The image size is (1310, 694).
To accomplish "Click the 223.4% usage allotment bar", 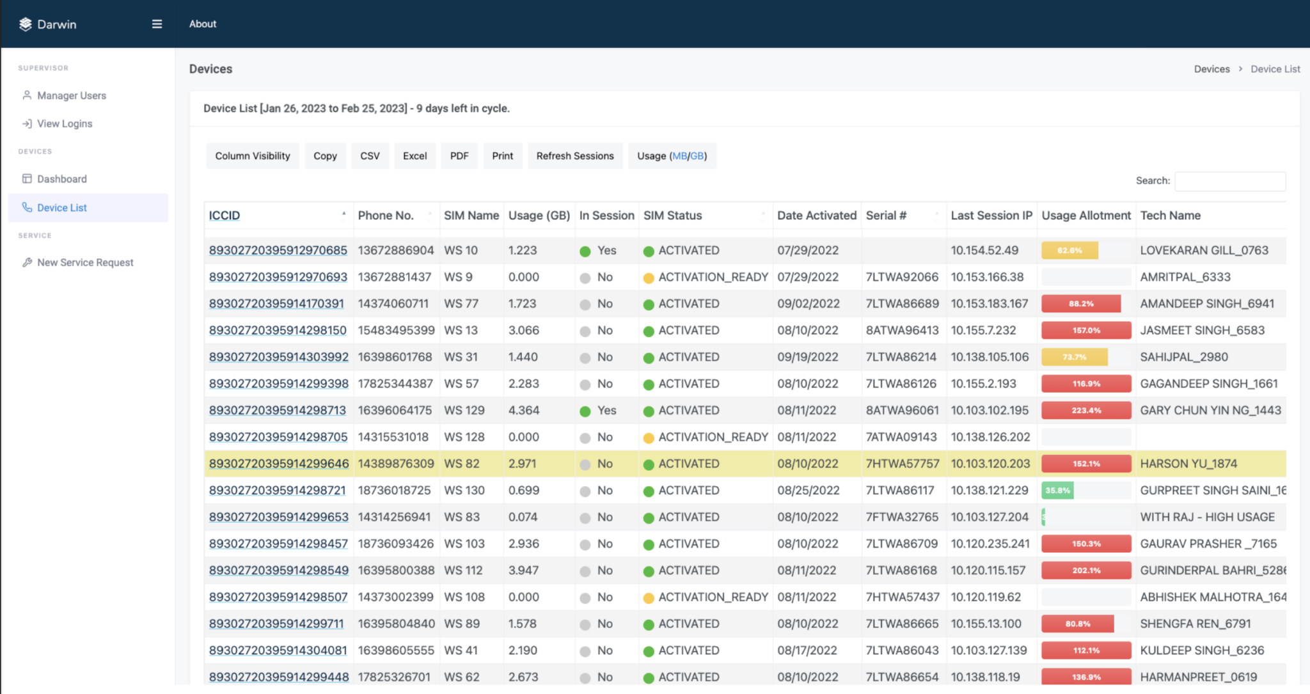I will coord(1086,411).
